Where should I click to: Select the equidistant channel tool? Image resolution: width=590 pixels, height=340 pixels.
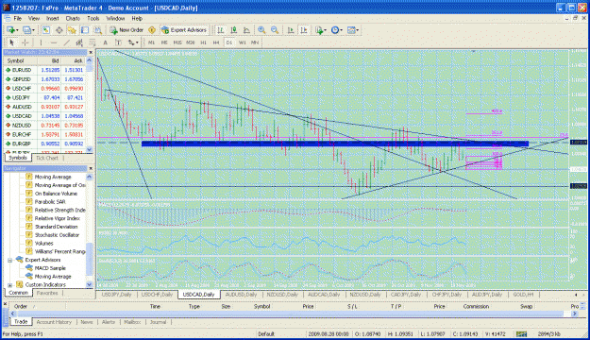(x=79, y=42)
